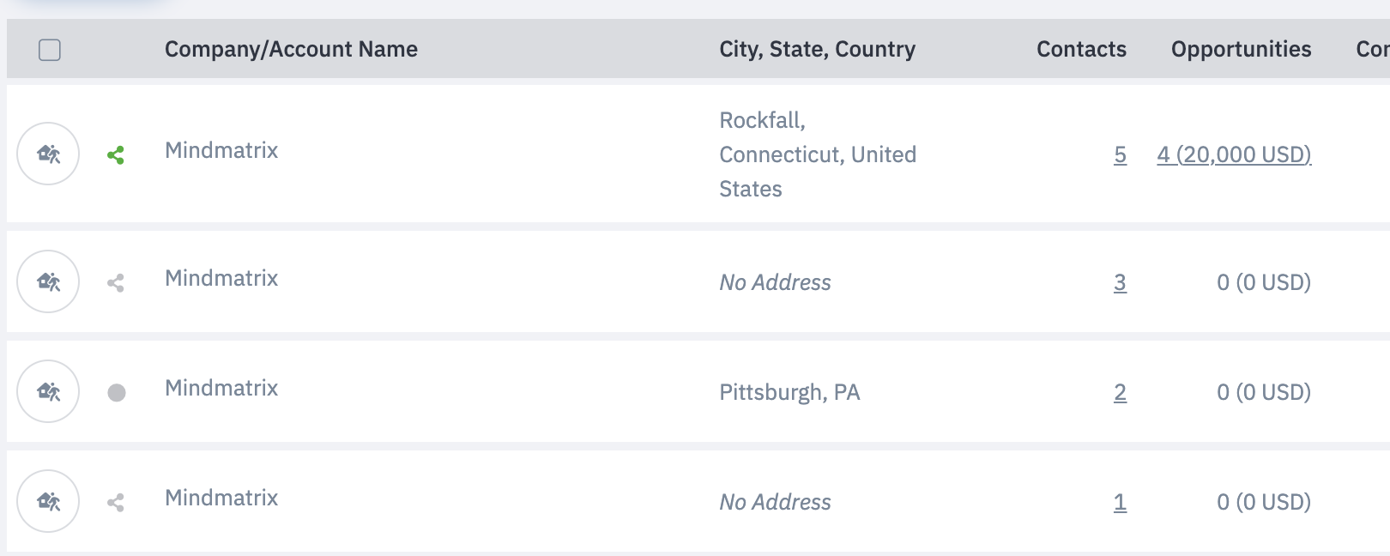Open the 3 contacts link
The width and height of the screenshot is (1390, 556).
pos(1120,282)
